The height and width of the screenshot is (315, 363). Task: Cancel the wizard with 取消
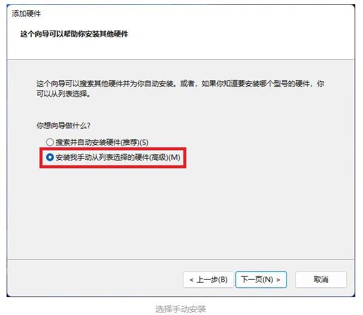coord(321,280)
